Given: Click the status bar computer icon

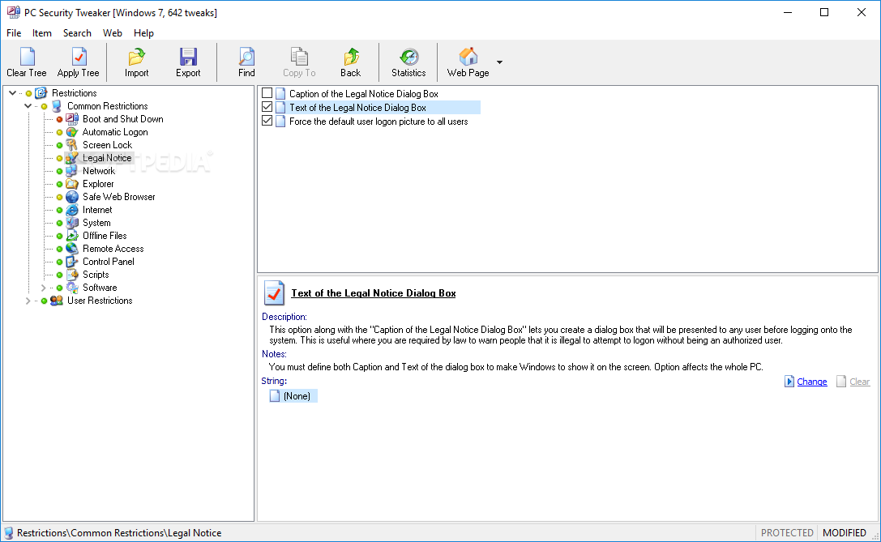Looking at the screenshot, I should 8,533.
